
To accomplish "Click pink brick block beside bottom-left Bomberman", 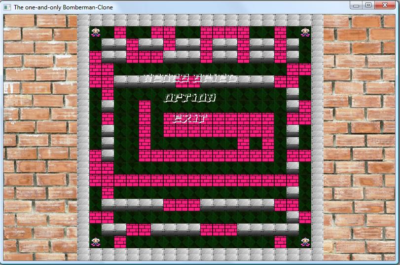I will (120, 242).
